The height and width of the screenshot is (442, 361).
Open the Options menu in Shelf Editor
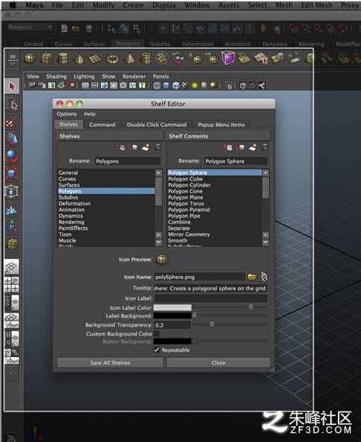pyautogui.click(x=67, y=114)
